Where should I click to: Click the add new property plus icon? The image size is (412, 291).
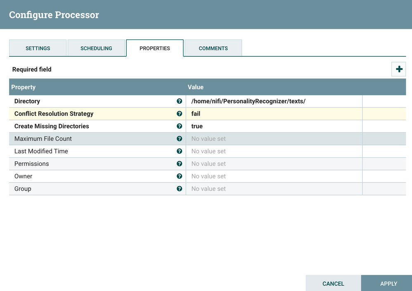[x=399, y=69]
